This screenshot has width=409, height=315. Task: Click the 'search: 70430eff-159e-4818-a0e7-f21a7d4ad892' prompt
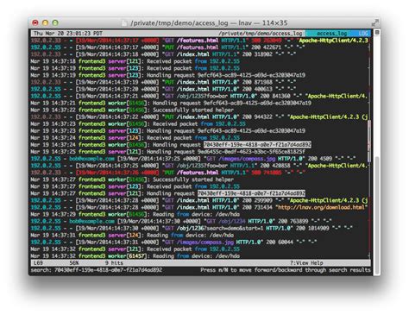point(97,270)
